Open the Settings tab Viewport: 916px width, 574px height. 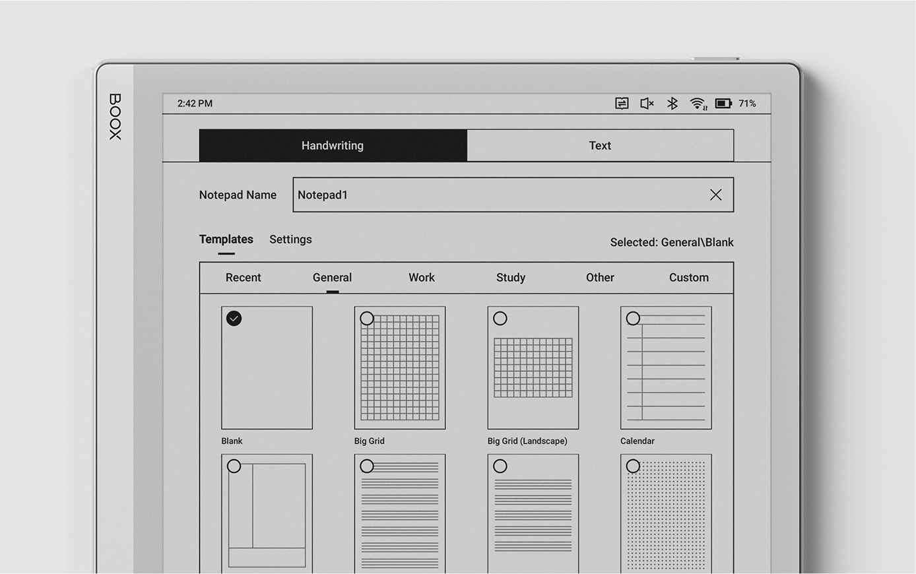click(290, 239)
